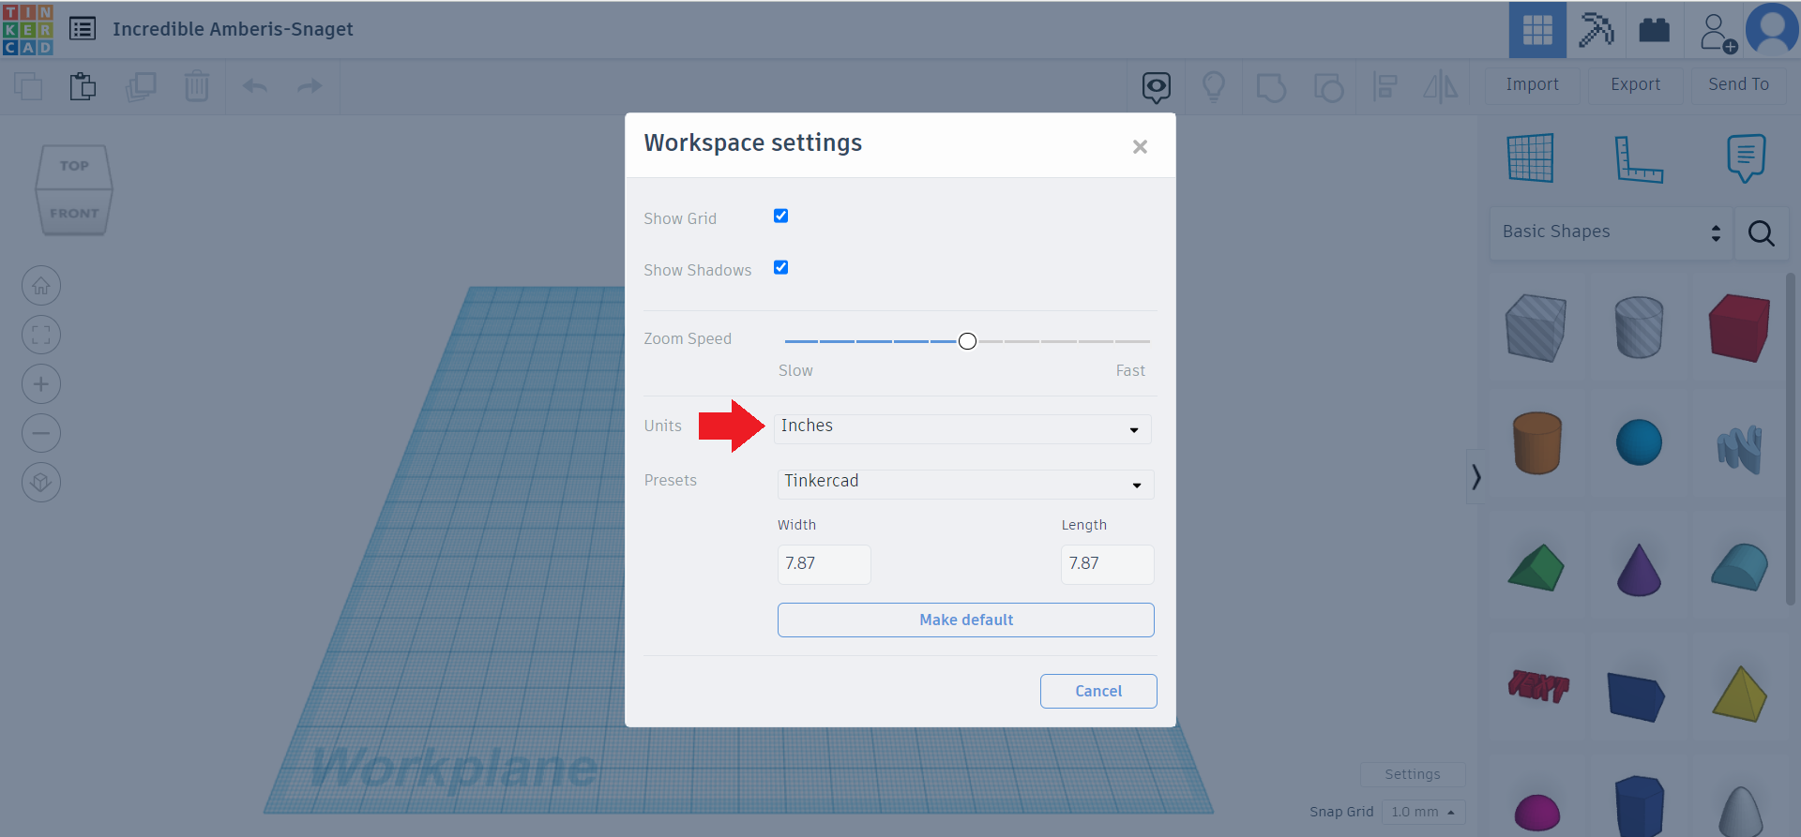Image resolution: width=1801 pixels, height=837 pixels.
Task: Select the teal Round Roof shape
Action: [x=1740, y=566]
